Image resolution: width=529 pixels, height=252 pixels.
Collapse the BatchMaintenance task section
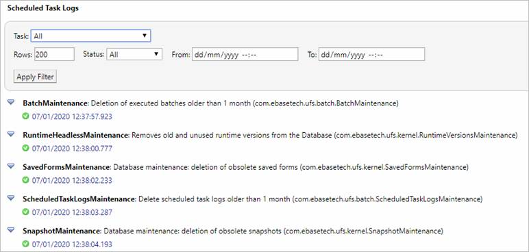click(x=11, y=102)
